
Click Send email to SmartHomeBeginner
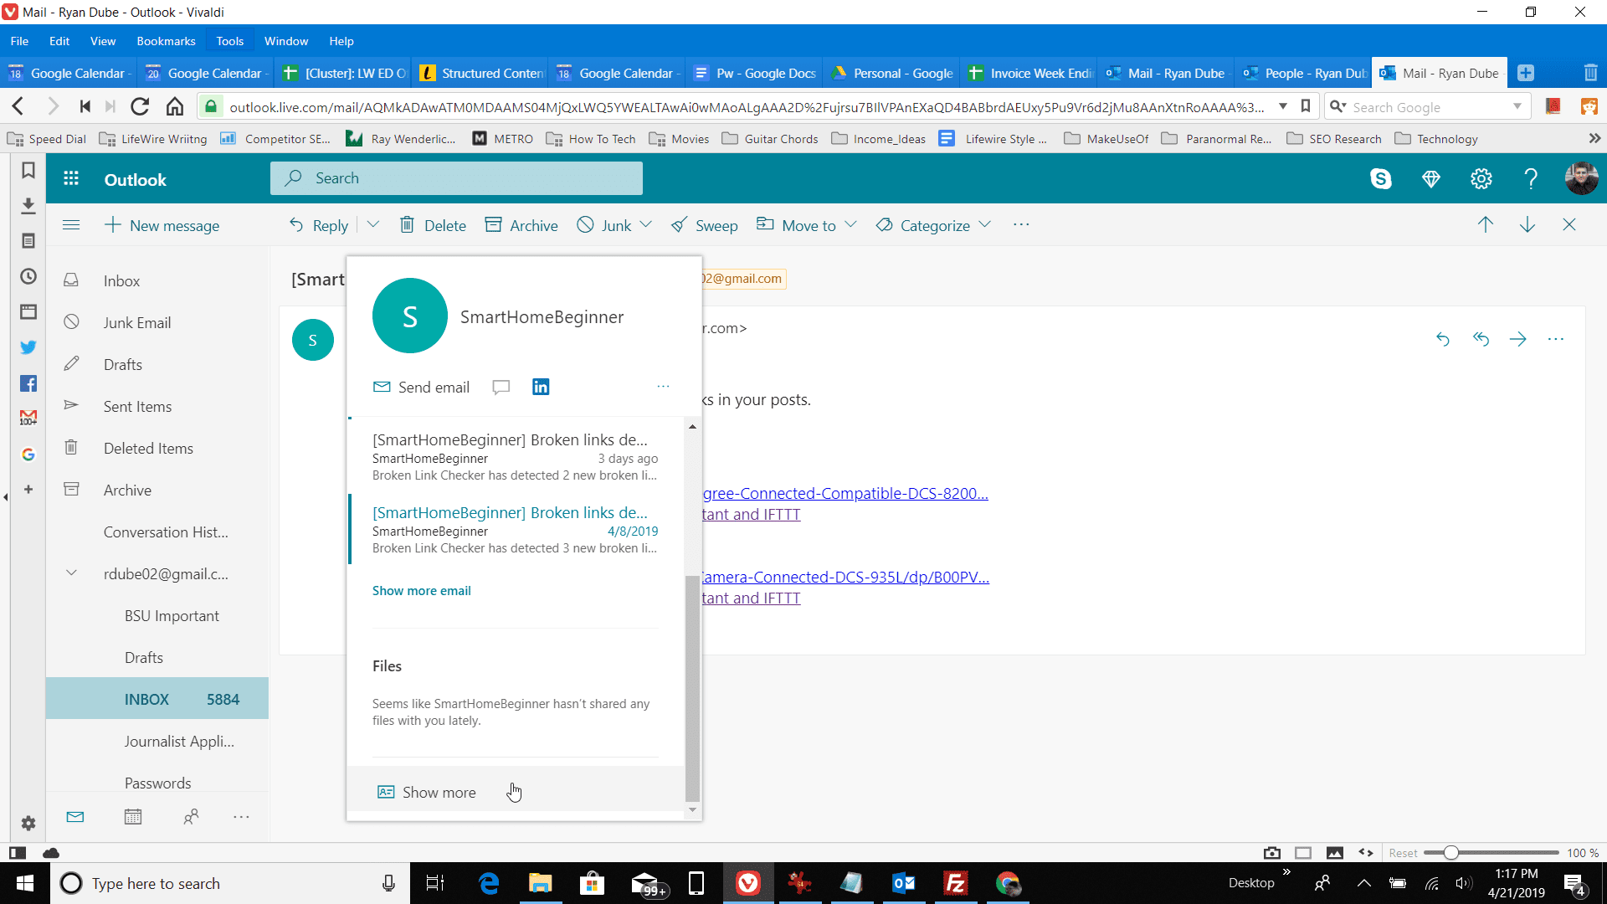click(x=423, y=387)
